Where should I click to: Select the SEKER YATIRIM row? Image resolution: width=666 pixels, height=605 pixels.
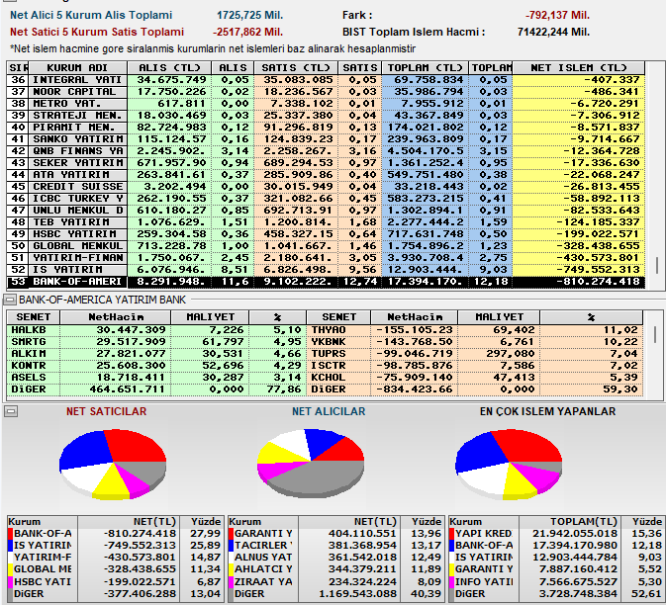coord(326,163)
